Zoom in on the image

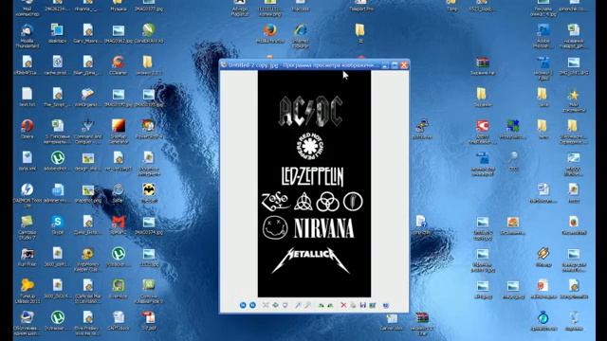(x=297, y=305)
